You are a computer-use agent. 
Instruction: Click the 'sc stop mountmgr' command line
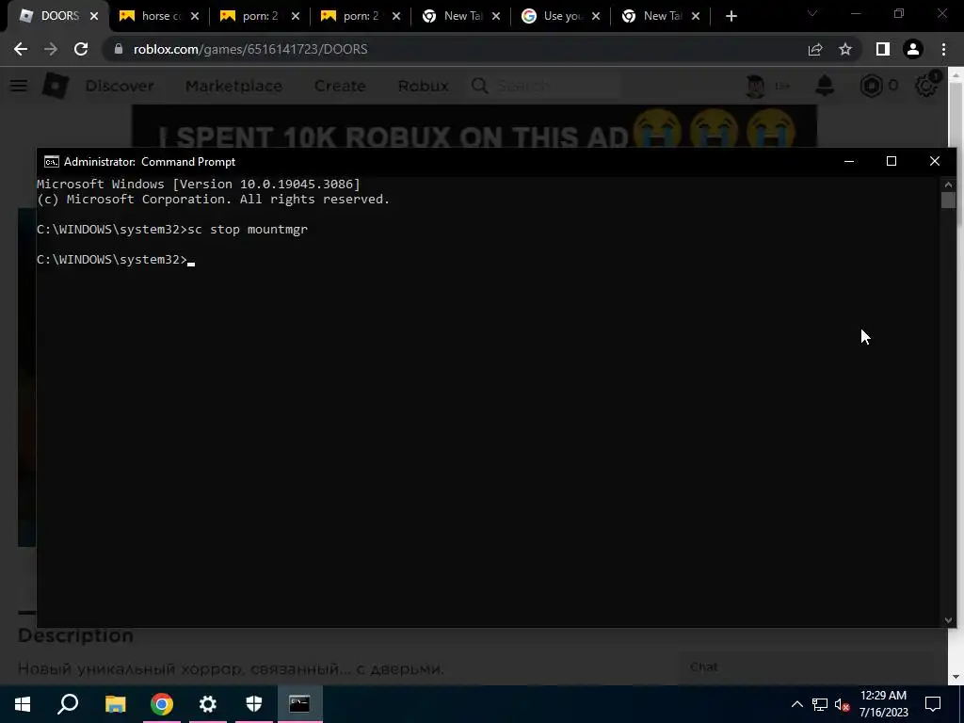tap(172, 230)
